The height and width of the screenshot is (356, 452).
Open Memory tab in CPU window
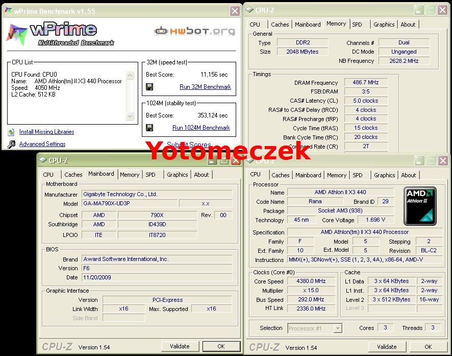point(336,175)
